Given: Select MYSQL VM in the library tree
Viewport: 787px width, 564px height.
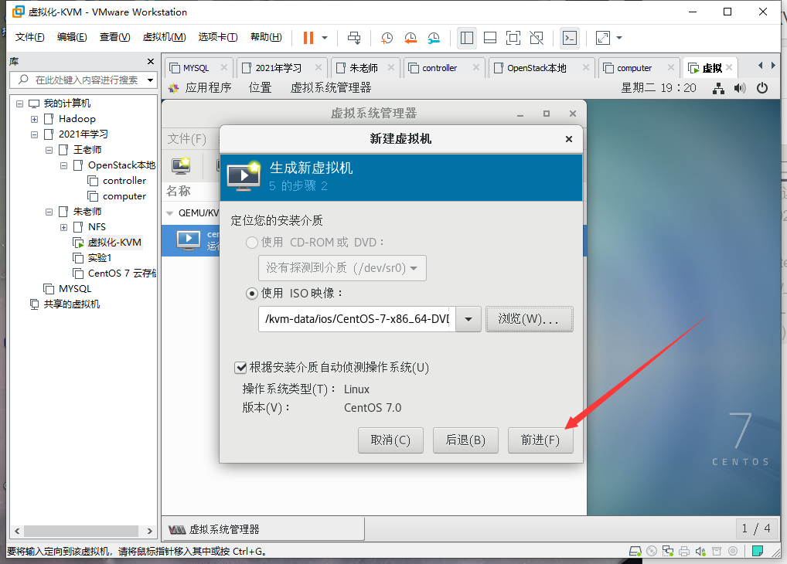Looking at the screenshot, I should [75, 289].
